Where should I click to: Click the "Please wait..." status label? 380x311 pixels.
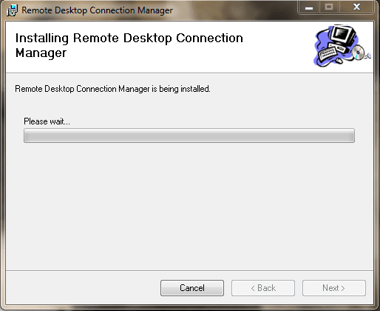pyautogui.click(x=47, y=121)
